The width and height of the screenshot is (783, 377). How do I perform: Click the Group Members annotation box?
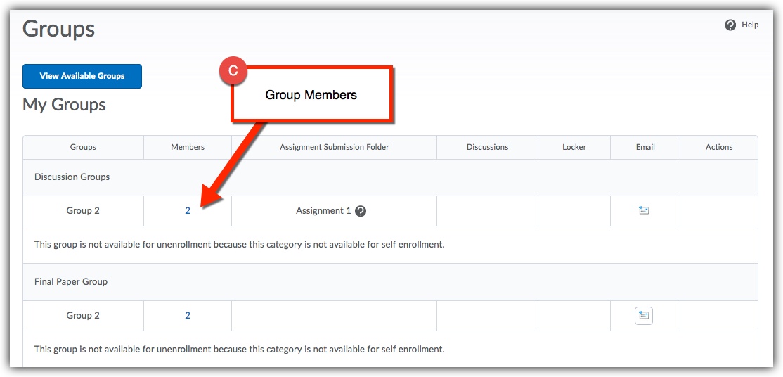(x=311, y=95)
